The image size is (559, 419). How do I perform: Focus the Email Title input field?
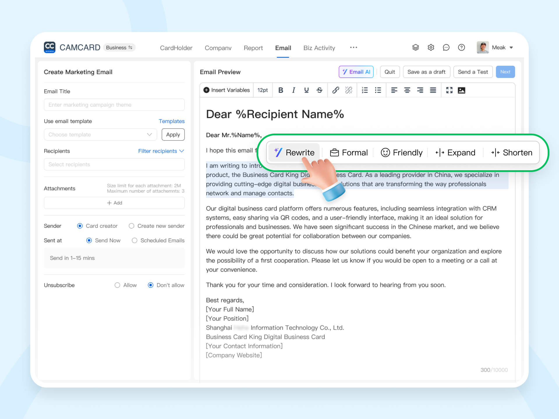(114, 105)
